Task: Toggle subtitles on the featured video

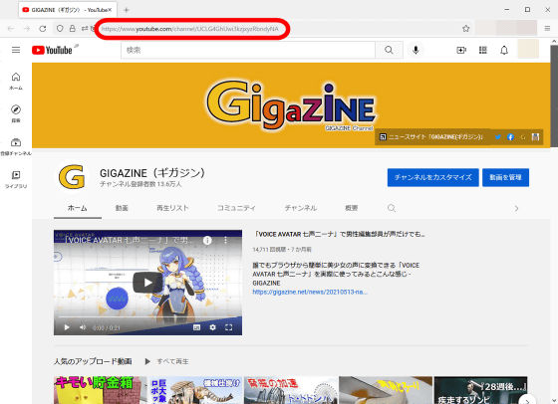Action: (196, 327)
